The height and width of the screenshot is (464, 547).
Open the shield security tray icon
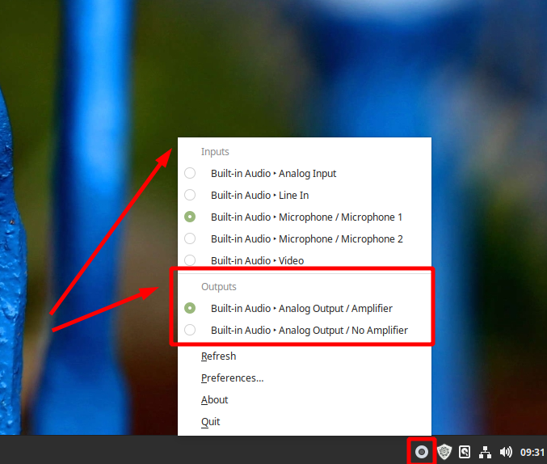click(444, 452)
